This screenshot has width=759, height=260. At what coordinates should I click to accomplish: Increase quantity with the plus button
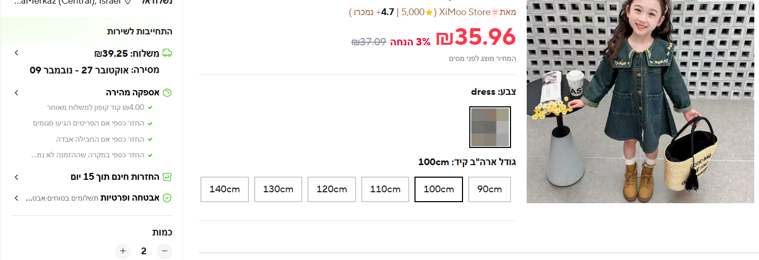[123, 251]
